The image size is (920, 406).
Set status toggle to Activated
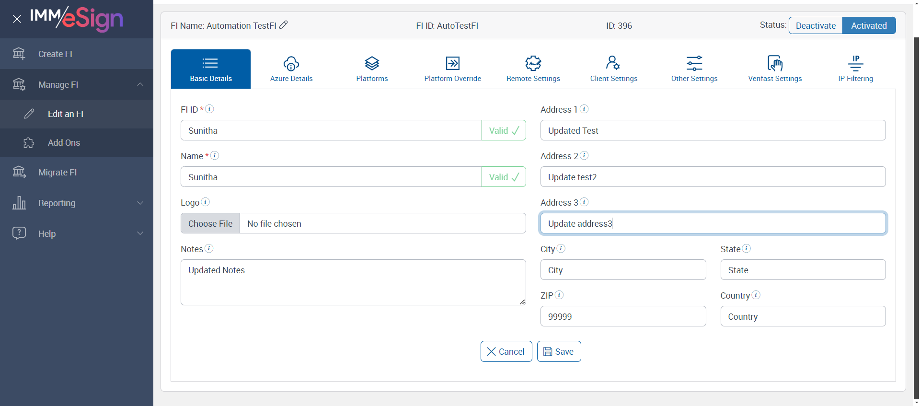tap(869, 25)
